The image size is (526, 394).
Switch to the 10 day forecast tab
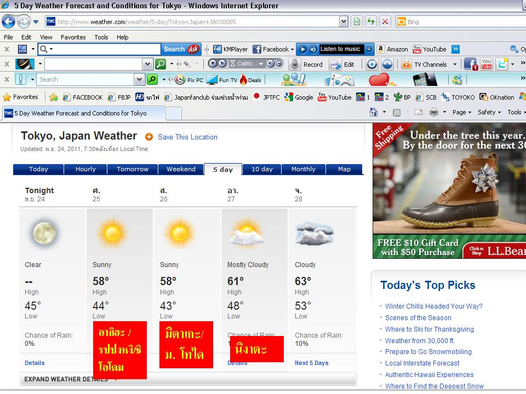262,169
